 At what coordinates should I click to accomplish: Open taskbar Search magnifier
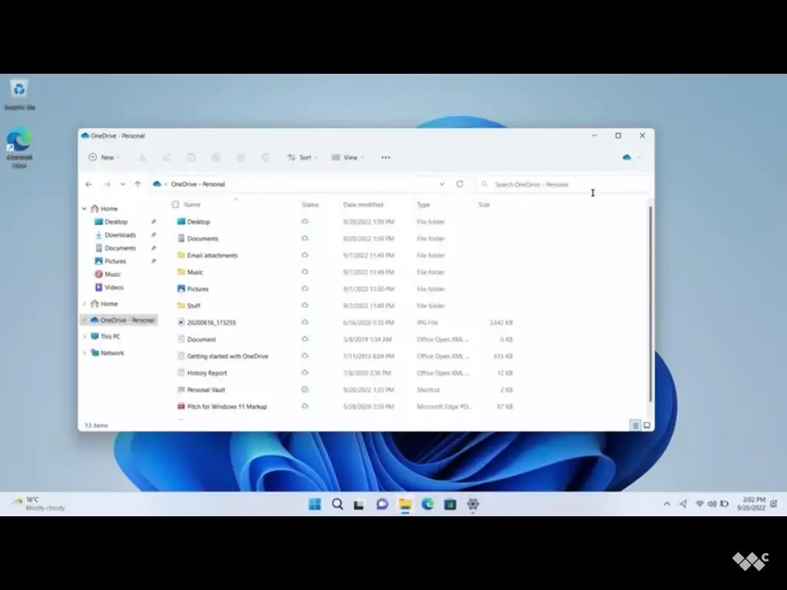(x=337, y=504)
